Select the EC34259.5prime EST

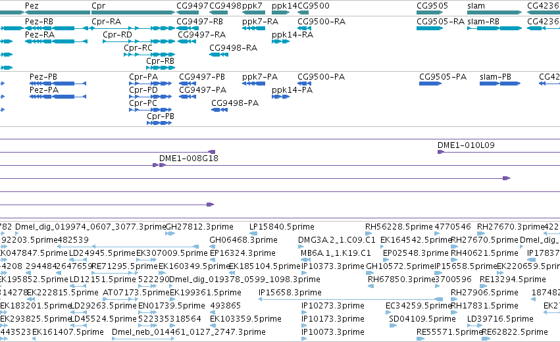click(x=388, y=312)
